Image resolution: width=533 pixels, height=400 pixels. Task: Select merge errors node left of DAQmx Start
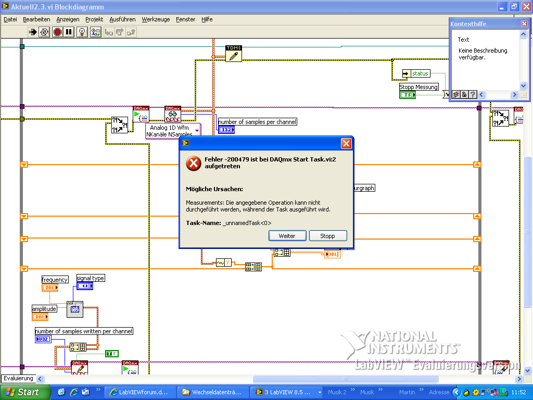[x=120, y=125]
